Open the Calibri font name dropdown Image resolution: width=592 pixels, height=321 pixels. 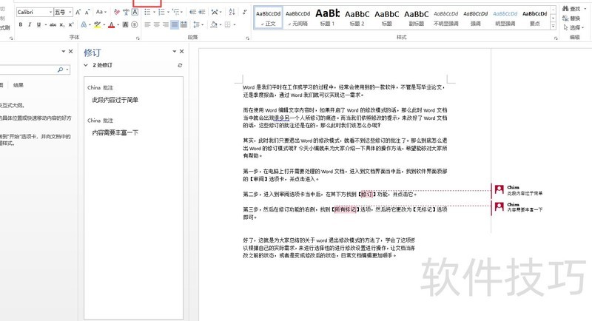(x=50, y=13)
